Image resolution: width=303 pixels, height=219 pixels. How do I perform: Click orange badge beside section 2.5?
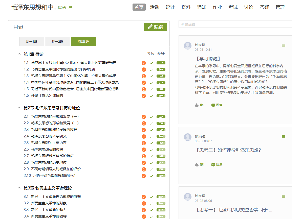144,143
